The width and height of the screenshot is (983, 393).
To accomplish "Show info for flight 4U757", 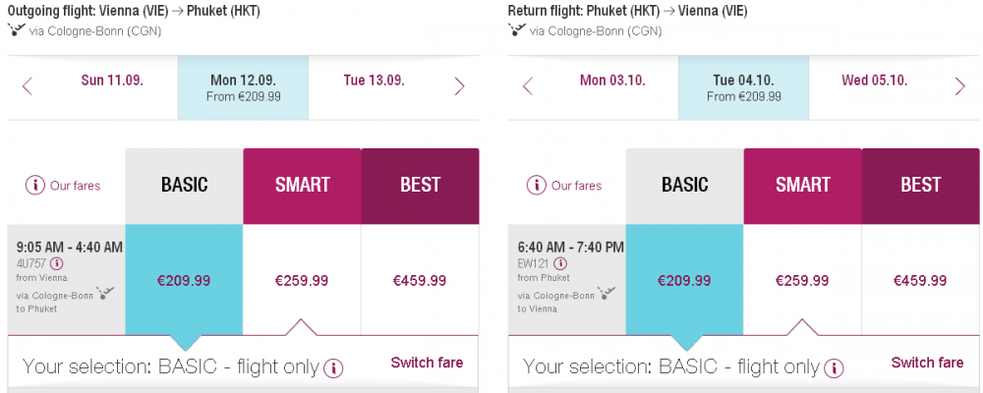I will tap(56, 262).
